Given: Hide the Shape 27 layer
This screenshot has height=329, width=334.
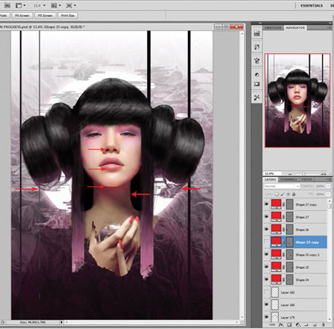Looking at the screenshot, I should (x=266, y=217).
